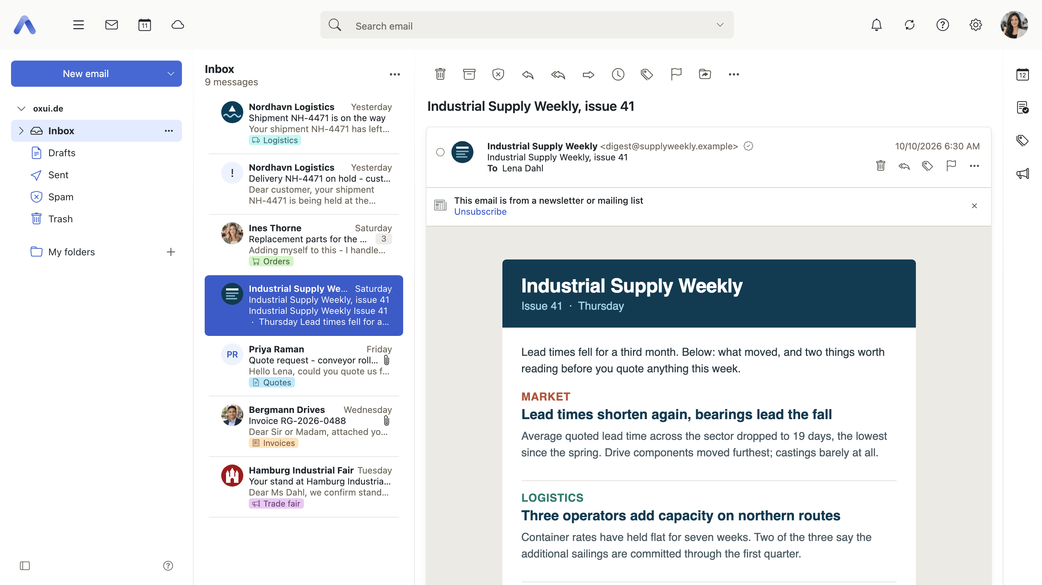Dismiss the newsletter notice
This screenshot has height=585, width=1042.
click(x=974, y=206)
